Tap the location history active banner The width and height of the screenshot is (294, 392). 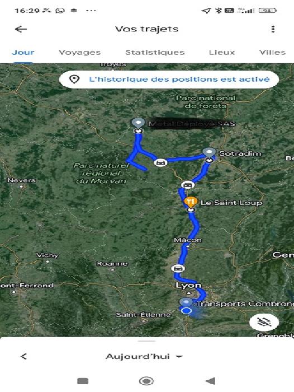pos(169,80)
